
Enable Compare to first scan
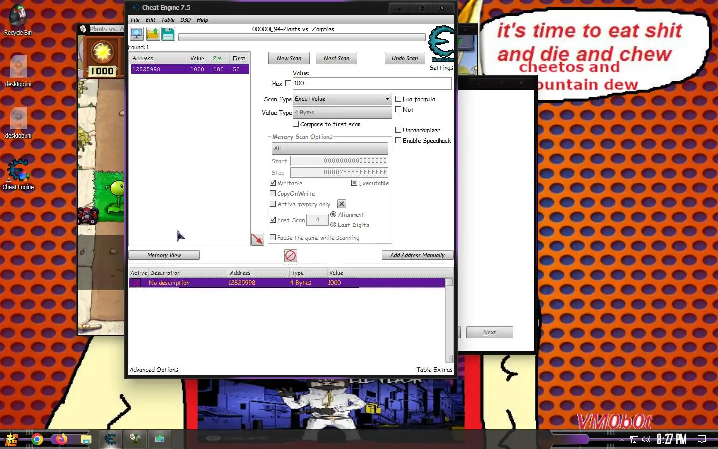296,124
